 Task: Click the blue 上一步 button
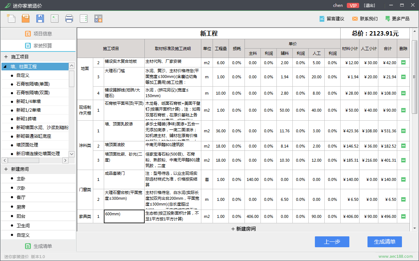point(332,242)
